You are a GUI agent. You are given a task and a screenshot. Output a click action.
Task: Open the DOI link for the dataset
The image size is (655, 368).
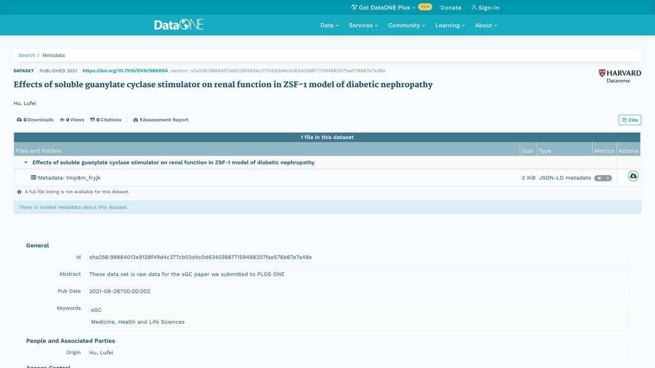pos(125,71)
